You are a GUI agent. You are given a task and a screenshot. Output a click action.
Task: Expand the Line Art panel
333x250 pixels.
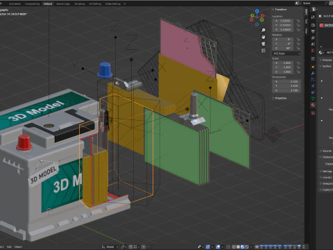[x=326, y=177]
